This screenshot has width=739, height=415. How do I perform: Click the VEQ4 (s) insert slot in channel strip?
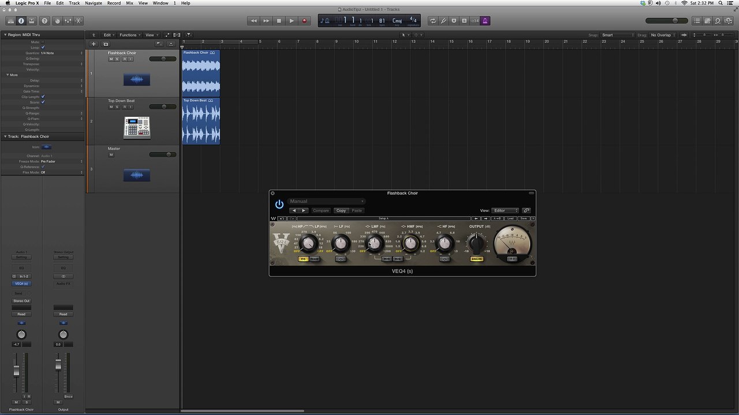point(21,284)
